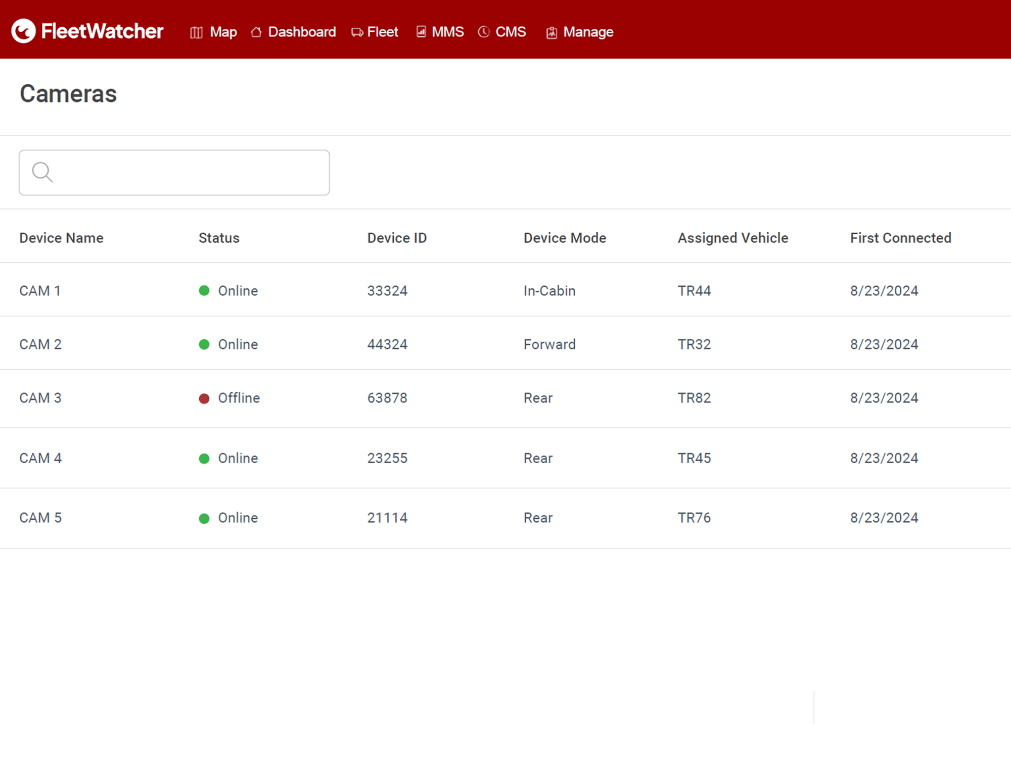Go to the Fleet menu
This screenshot has width=1011, height=757.
click(382, 32)
